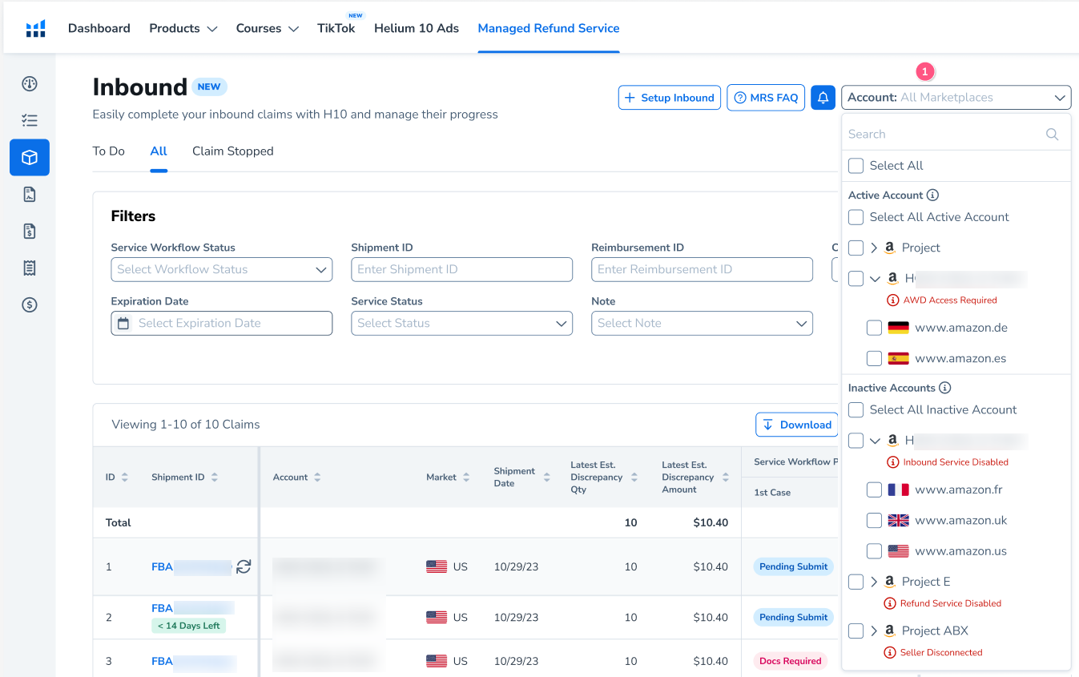Viewport: 1079px width, 677px height.
Task: Click the German flag beside www.amazon.de
Action: (898, 328)
